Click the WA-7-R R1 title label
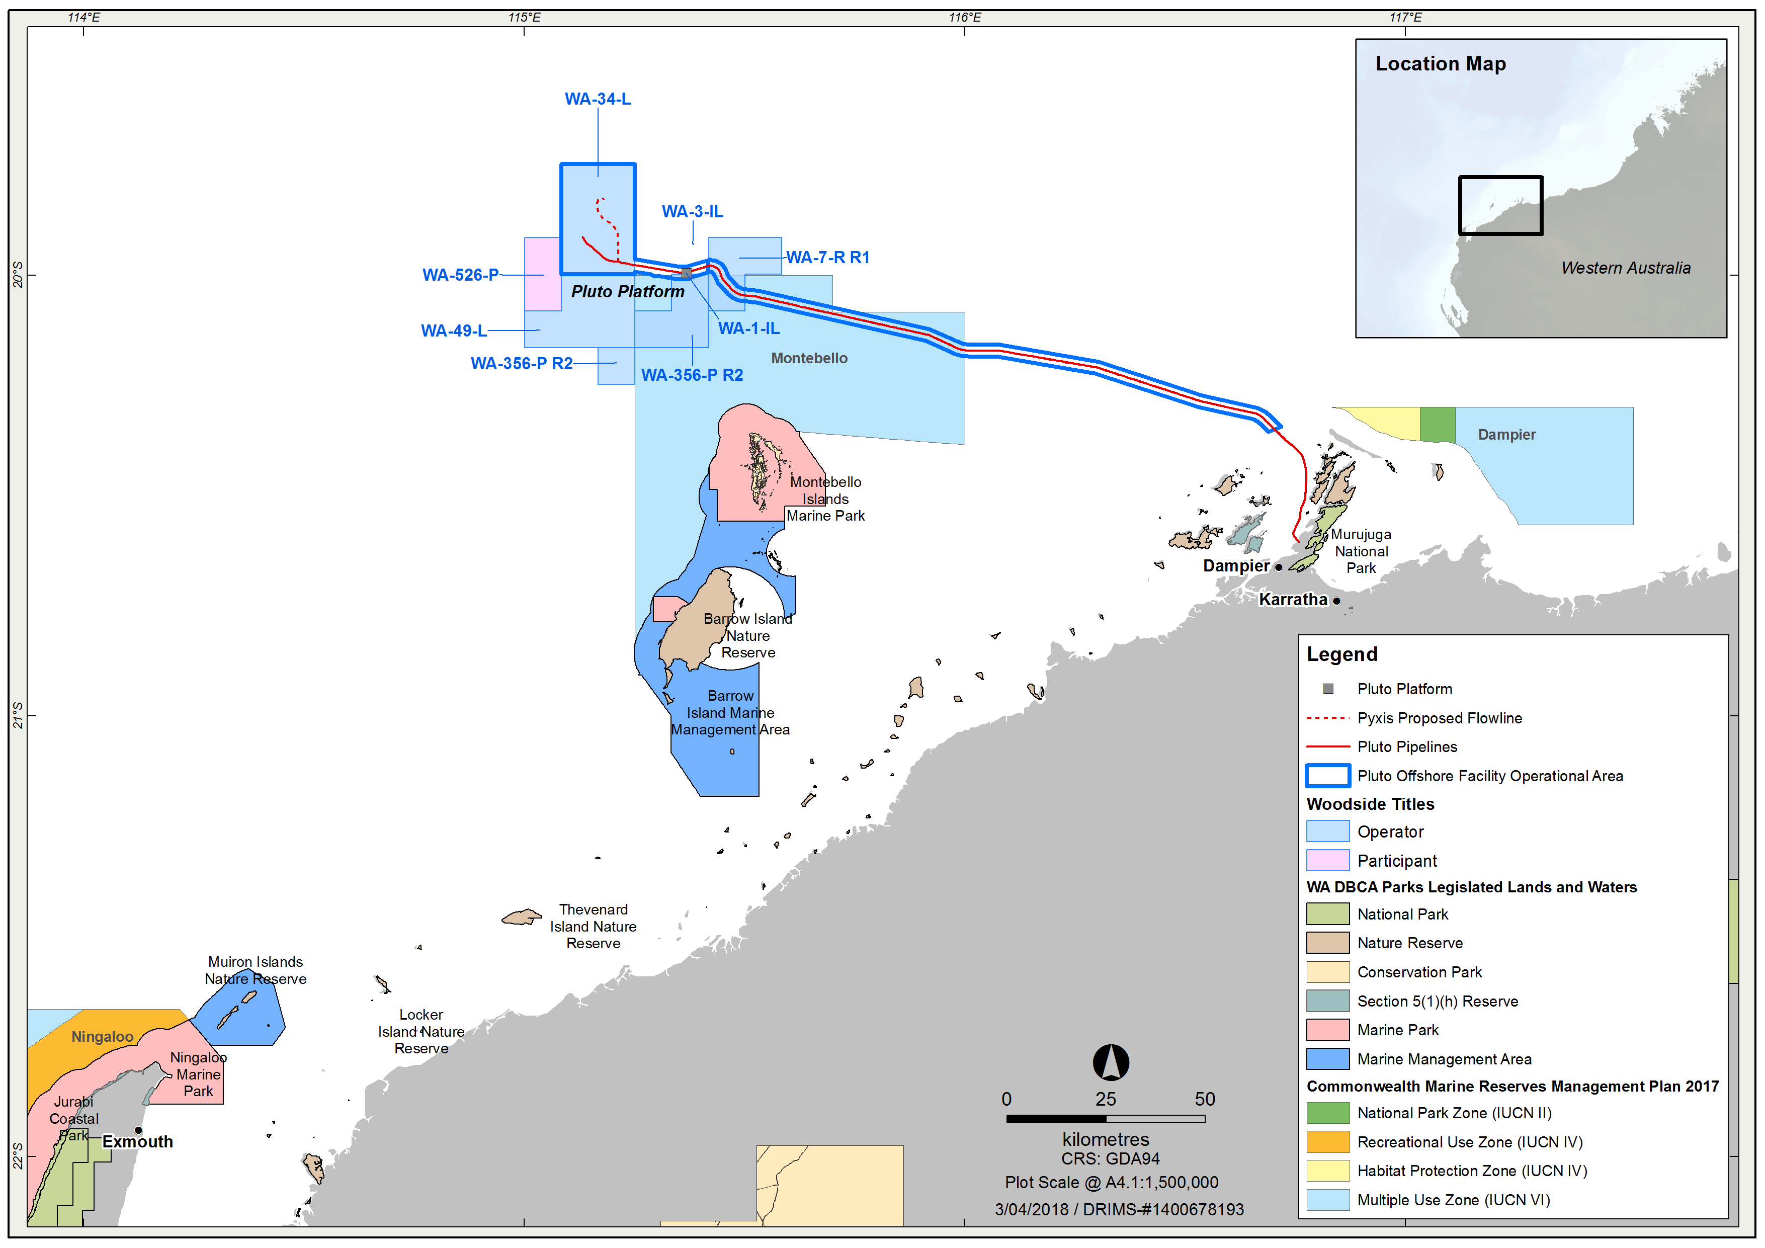Screen dimensions: 1765x1248 (827, 258)
